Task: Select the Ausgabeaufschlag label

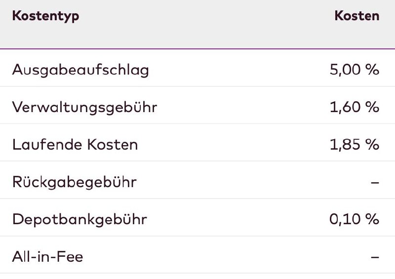Action: [x=80, y=70]
